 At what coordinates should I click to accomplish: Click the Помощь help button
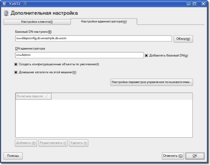point(13,156)
